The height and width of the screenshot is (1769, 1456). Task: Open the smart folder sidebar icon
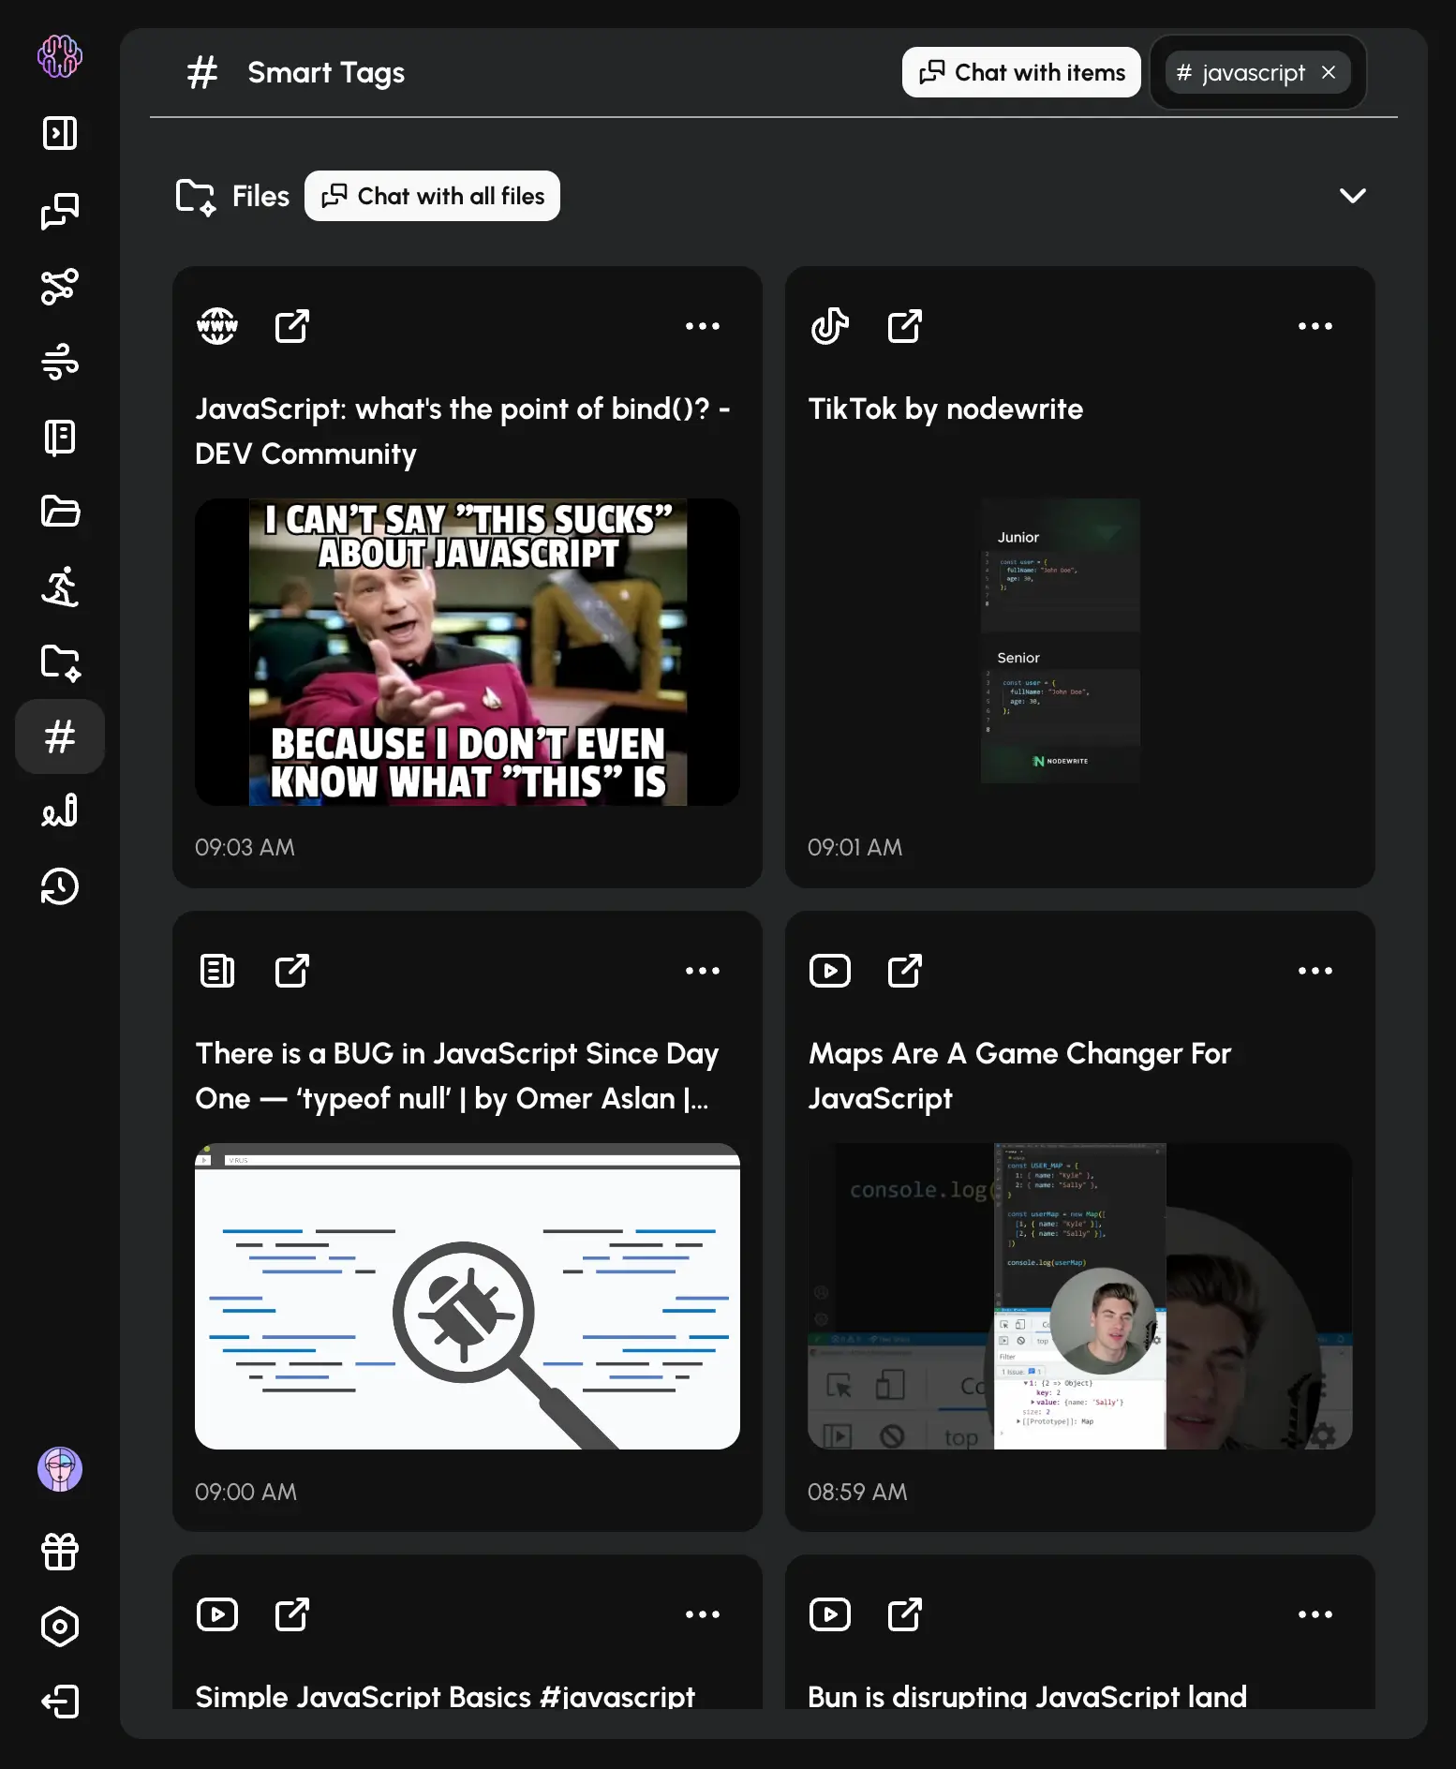click(60, 662)
